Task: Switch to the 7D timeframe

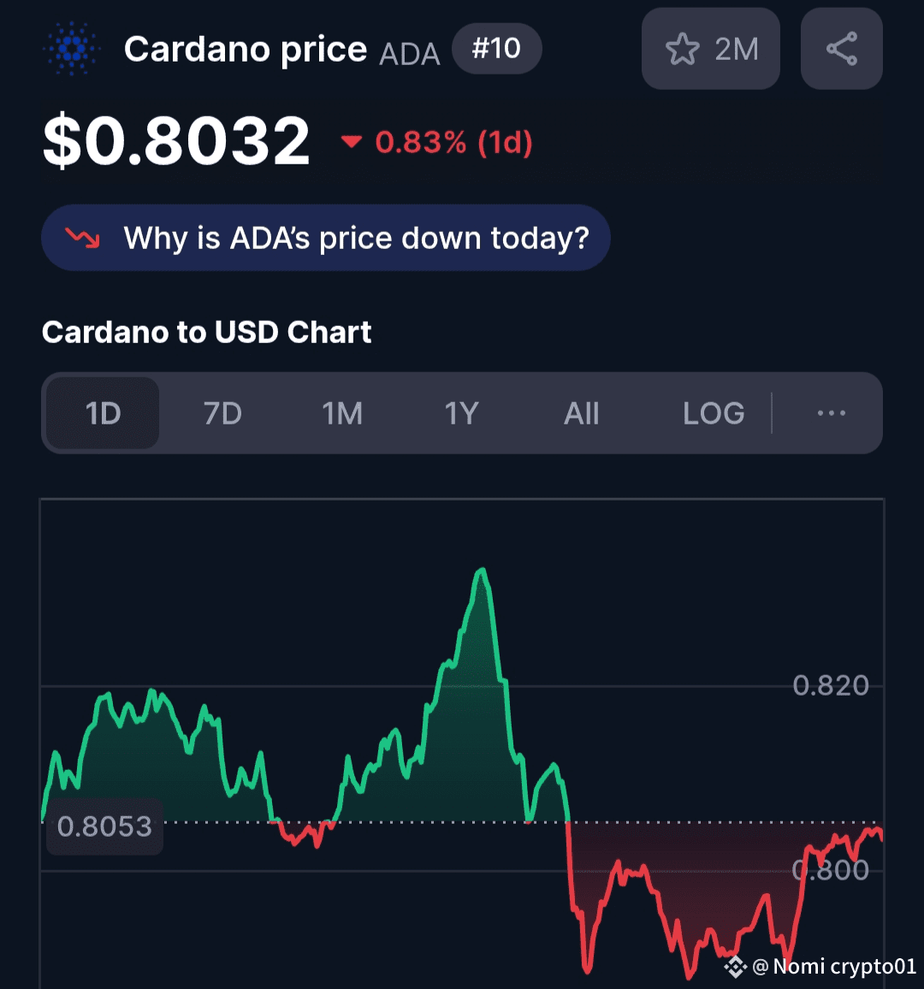Action: (x=222, y=413)
